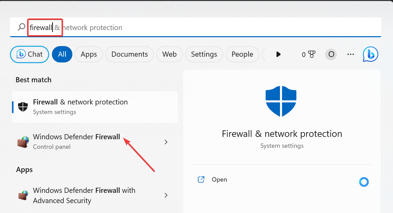Image resolution: width=393 pixels, height=213 pixels.
Task: Switch to the Documents filter tab
Action: coord(130,54)
